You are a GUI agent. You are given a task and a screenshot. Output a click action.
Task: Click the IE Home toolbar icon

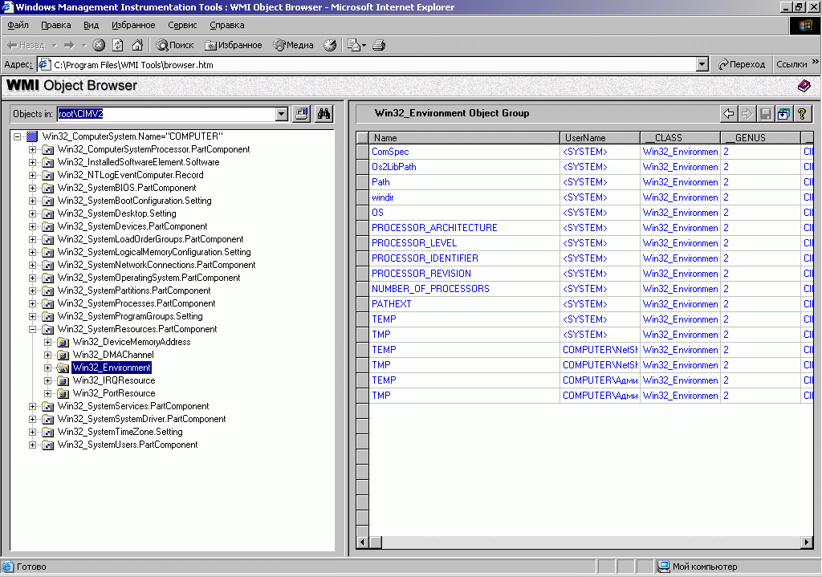pos(137,45)
